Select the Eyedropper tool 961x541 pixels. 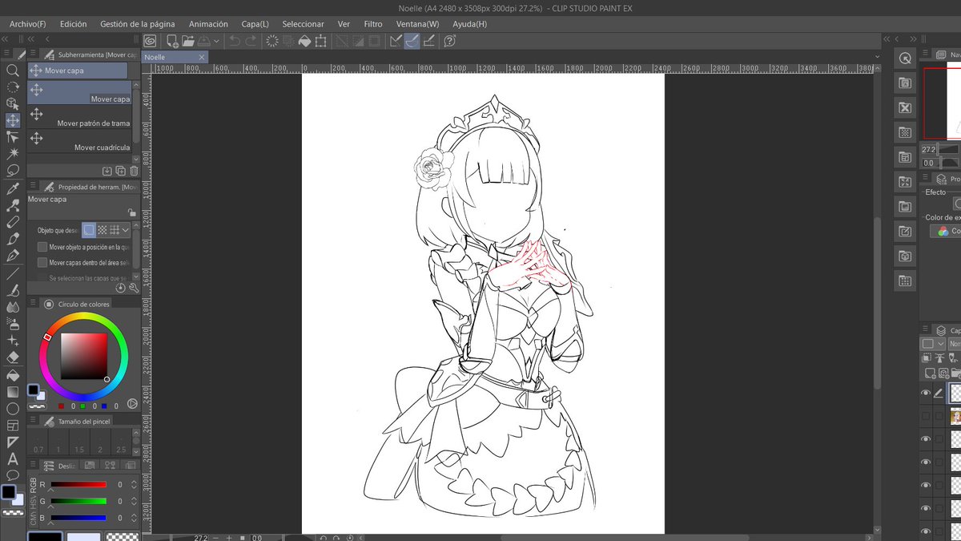pos(13,189)
